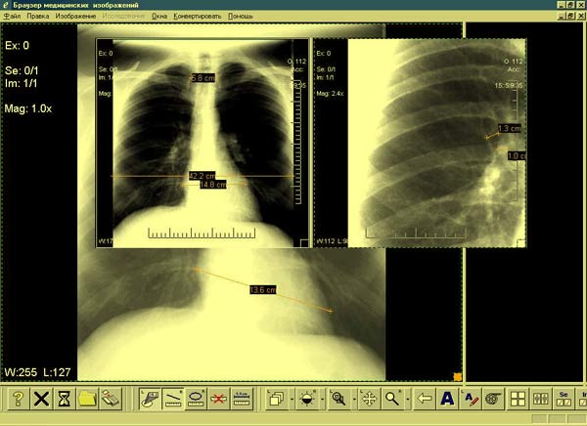
Task: Select the ellipse measurement tool
Action: (197, 399)
